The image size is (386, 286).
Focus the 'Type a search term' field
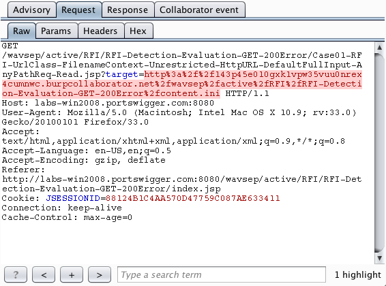coord(222,274)
